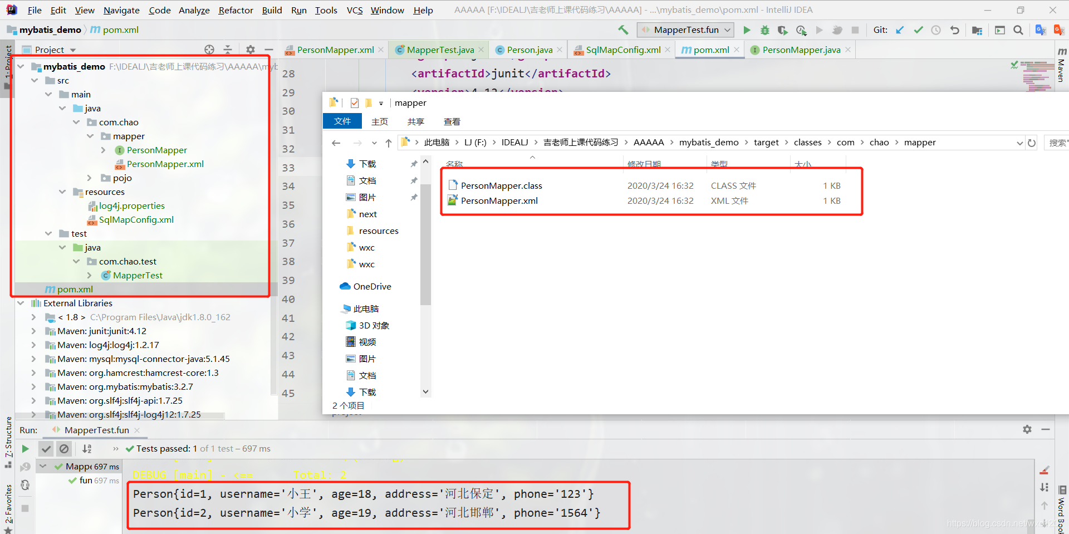Image resolution: width=1069 pixels, height=534 pixels.
Task: Select MapperTest class in project tree
Action: 138,276
